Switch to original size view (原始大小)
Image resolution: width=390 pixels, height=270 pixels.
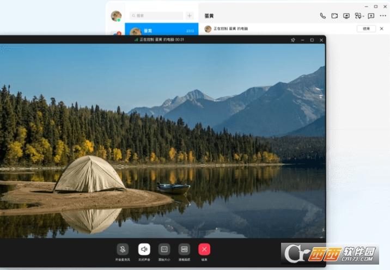click(164, 249)
